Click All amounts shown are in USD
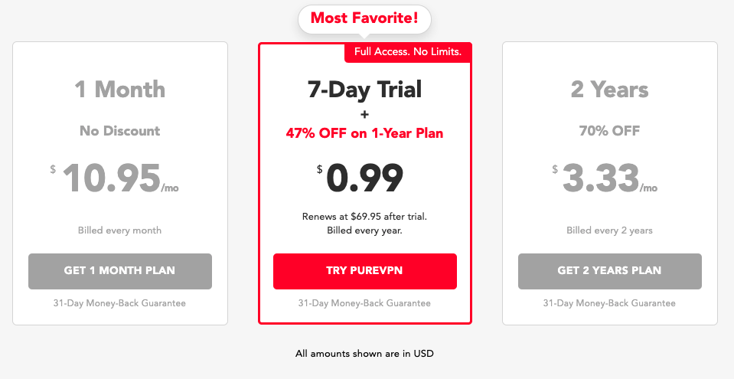The width and height of the screenshot is (734, 379). pos(364,354)
